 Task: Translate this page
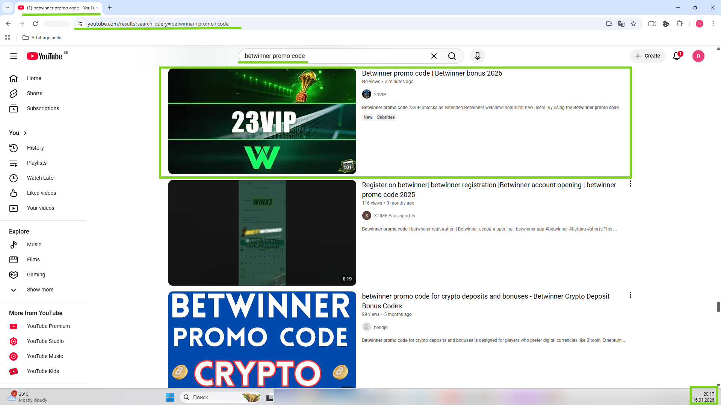621,24
